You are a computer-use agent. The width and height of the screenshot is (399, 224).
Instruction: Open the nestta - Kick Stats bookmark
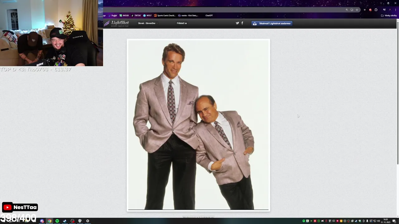[188, 16]
